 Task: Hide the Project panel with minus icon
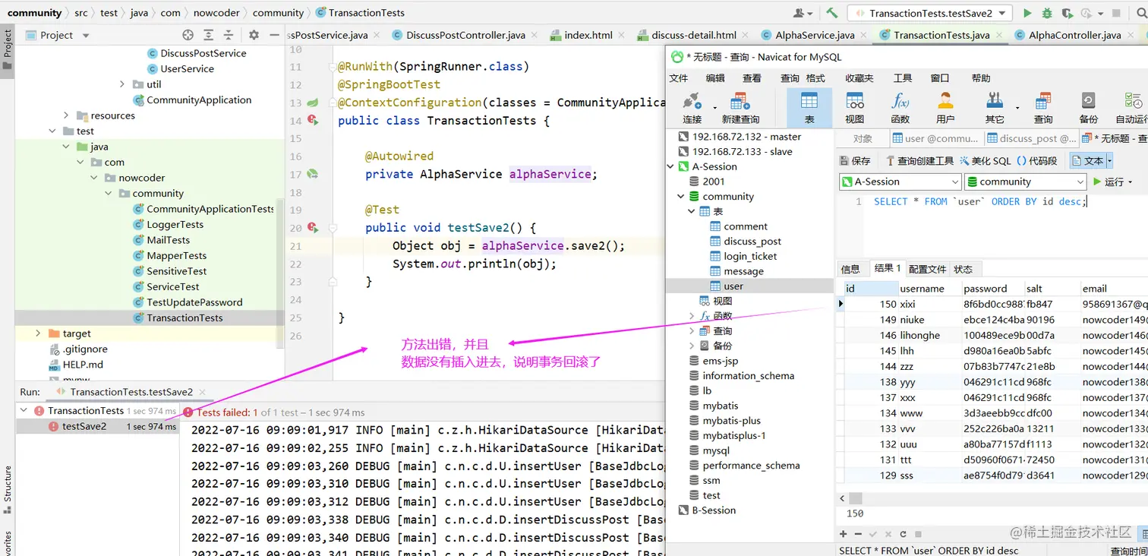click(273, 35)
